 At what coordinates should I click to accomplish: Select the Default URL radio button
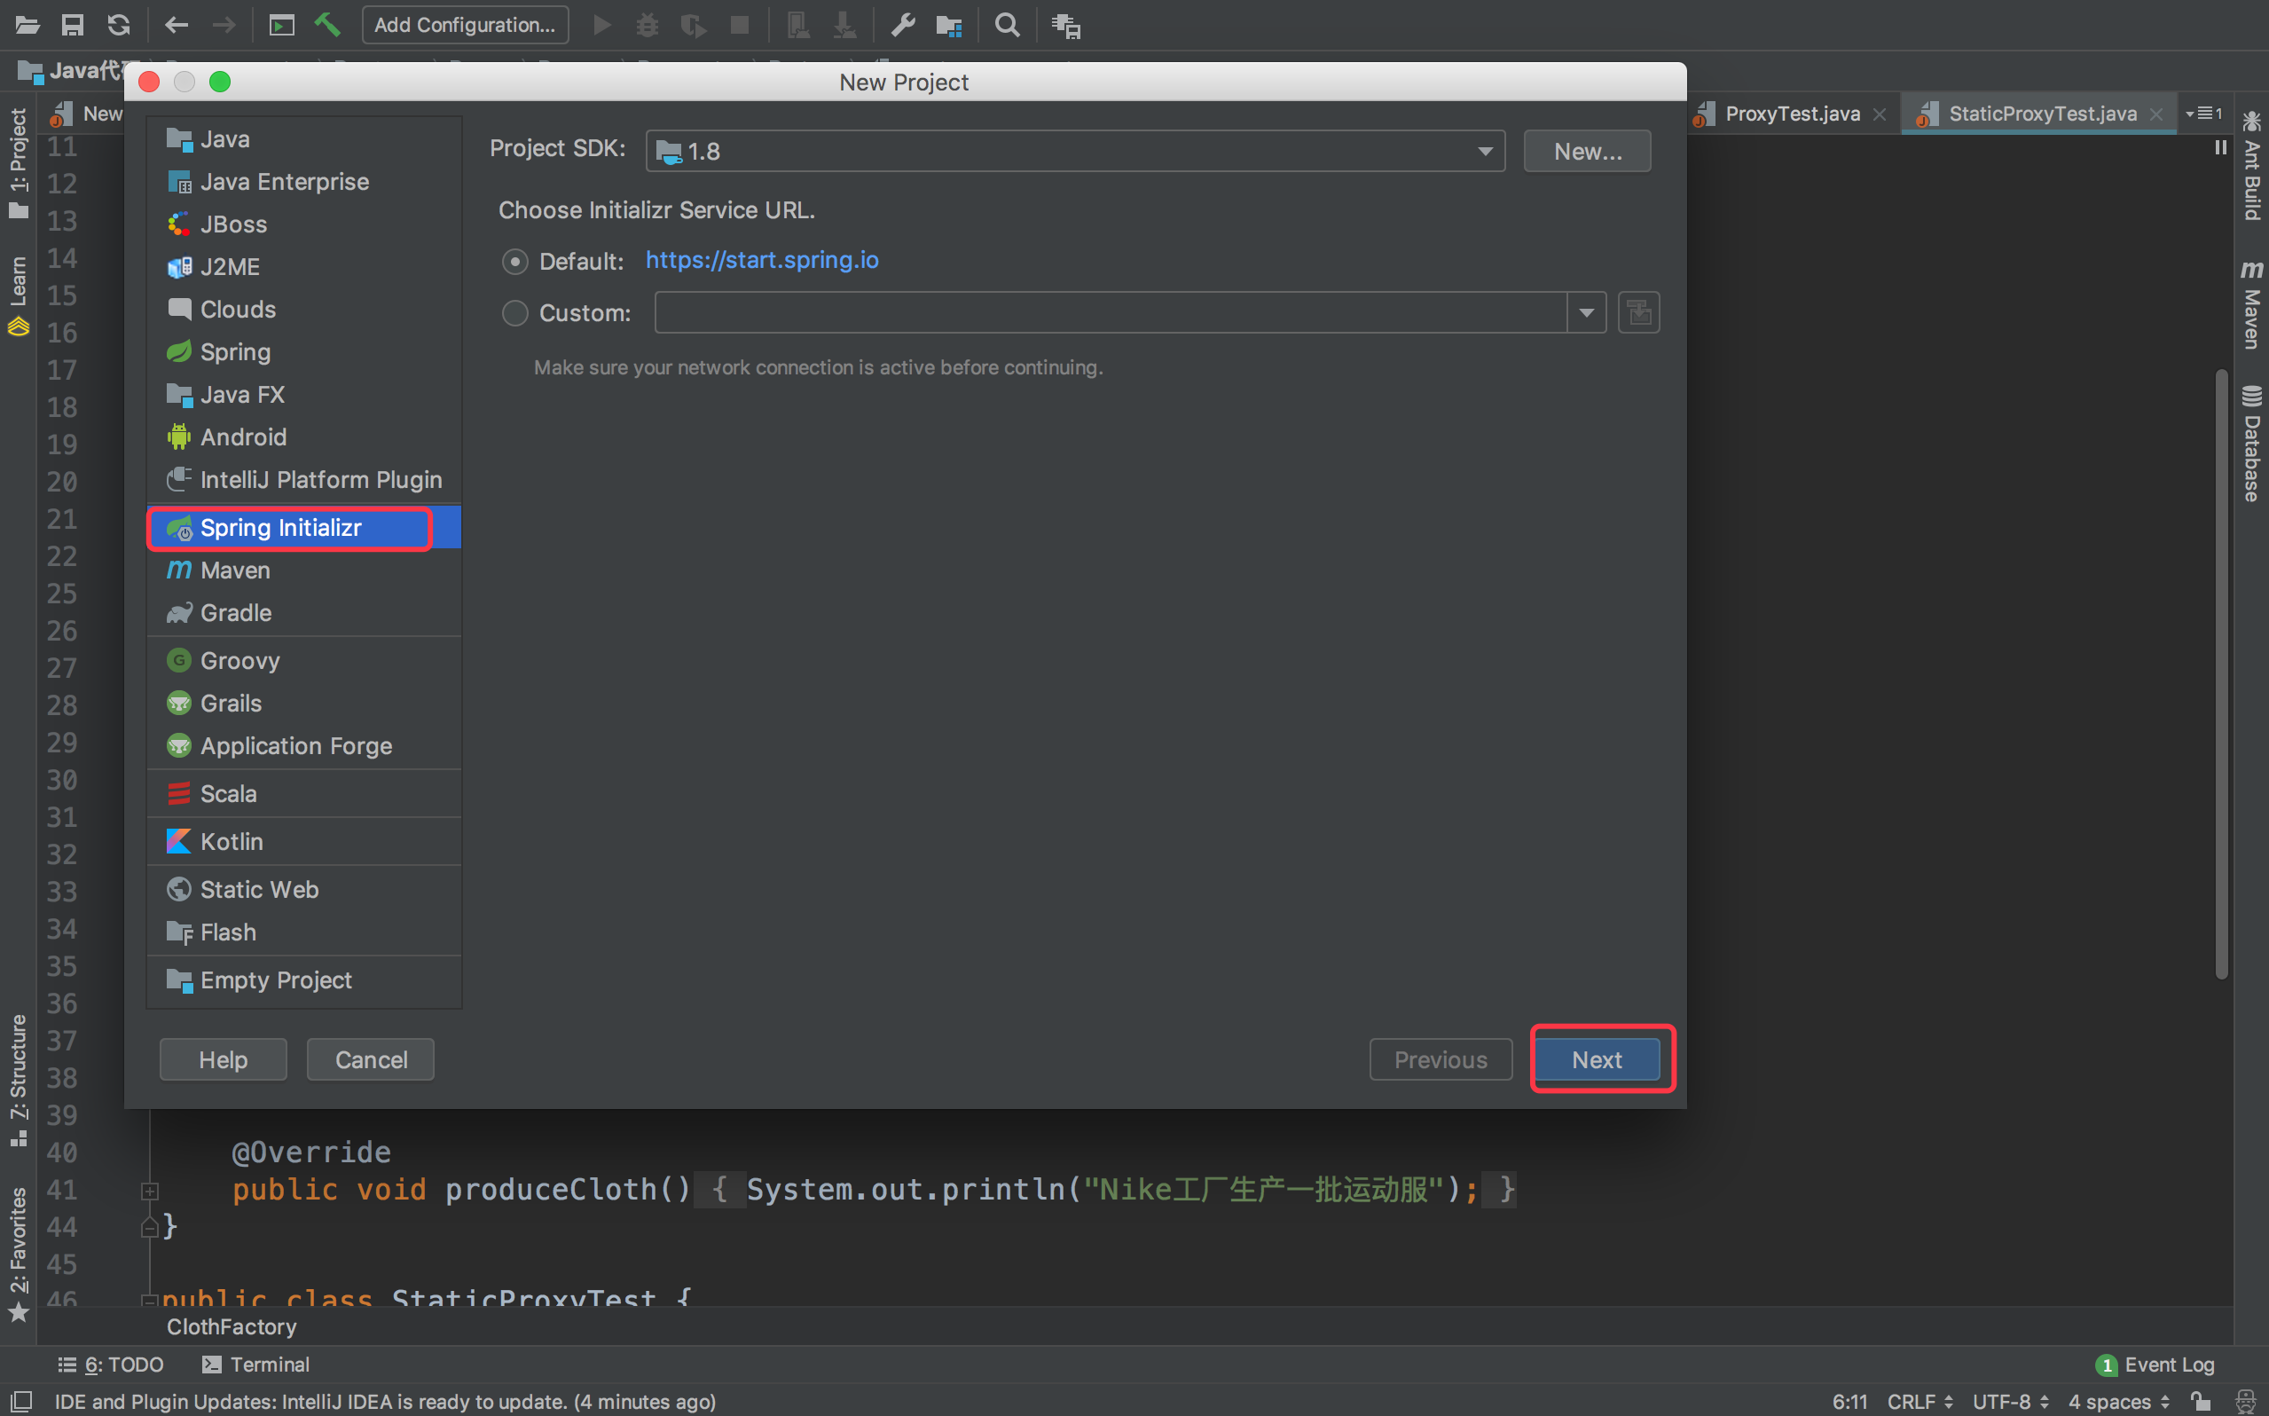[x=514, y=261]
